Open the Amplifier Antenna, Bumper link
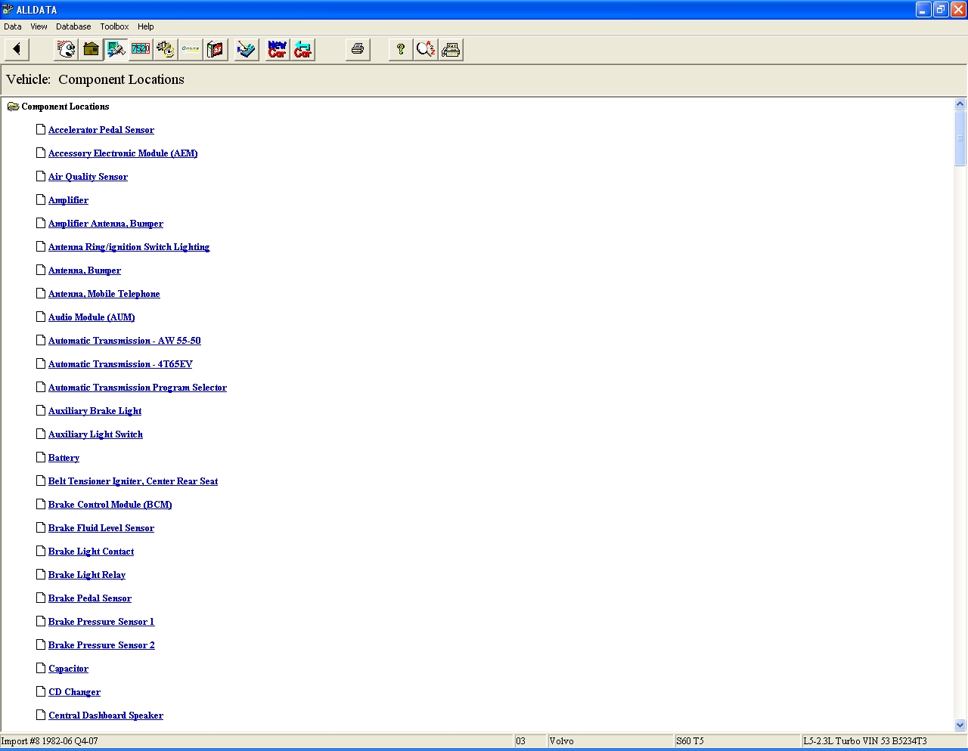Screen dimensions: 968x751 tap(106, 224)
